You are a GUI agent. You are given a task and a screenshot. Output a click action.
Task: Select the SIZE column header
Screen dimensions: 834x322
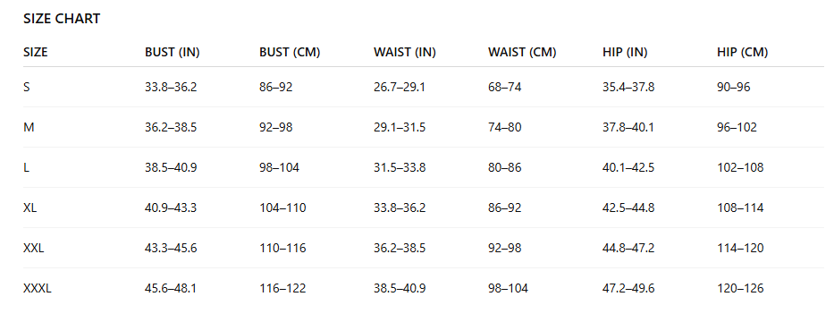[x=36, y=52]
